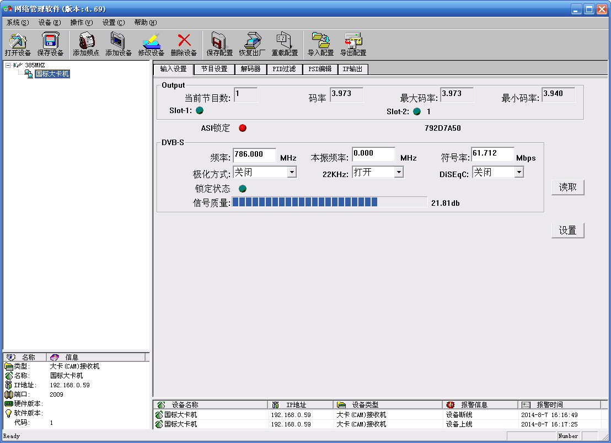Click the 国标大卡机 tree node icon
Viewport: 611px width, 443px height.
point(29,74)
